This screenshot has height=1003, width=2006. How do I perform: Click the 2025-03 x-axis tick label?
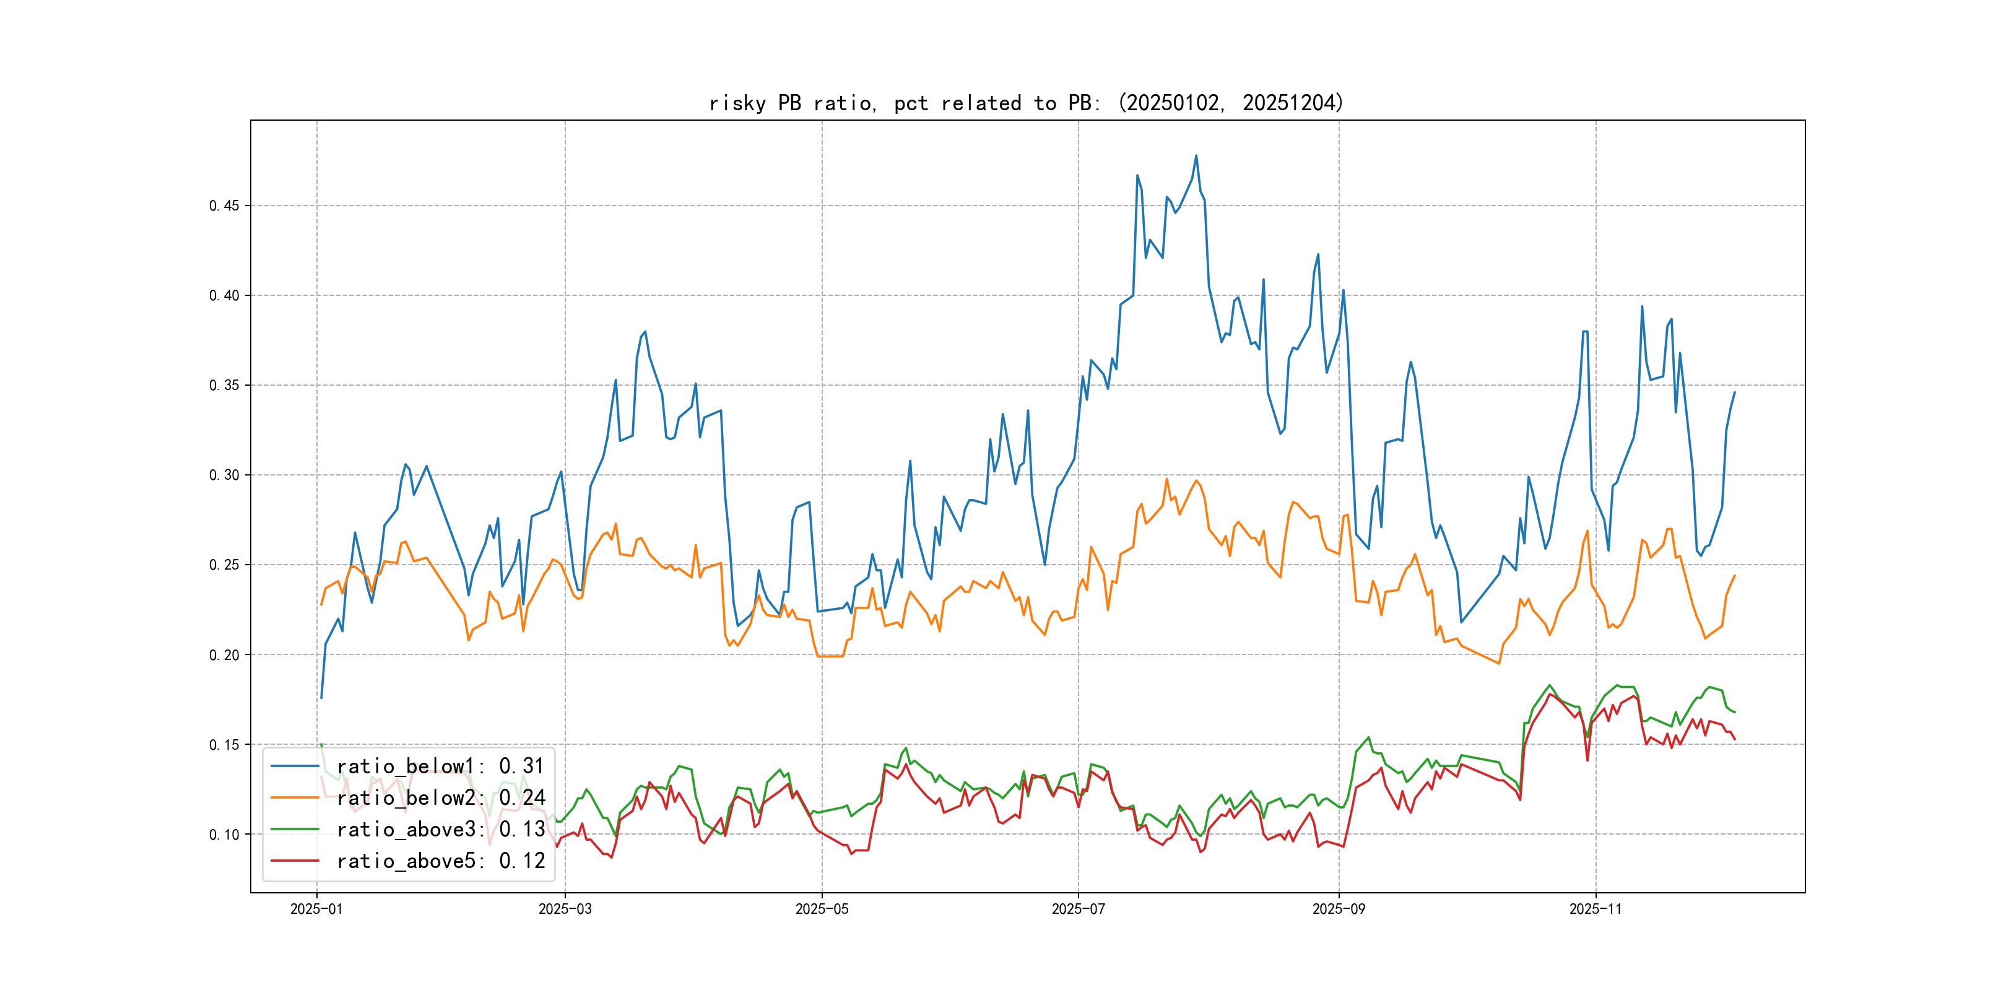(x=565, y=910)
